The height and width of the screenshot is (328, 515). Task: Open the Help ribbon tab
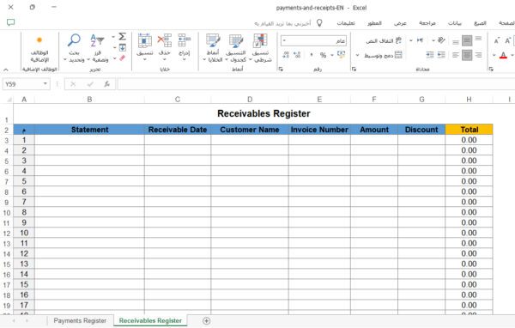346,23
